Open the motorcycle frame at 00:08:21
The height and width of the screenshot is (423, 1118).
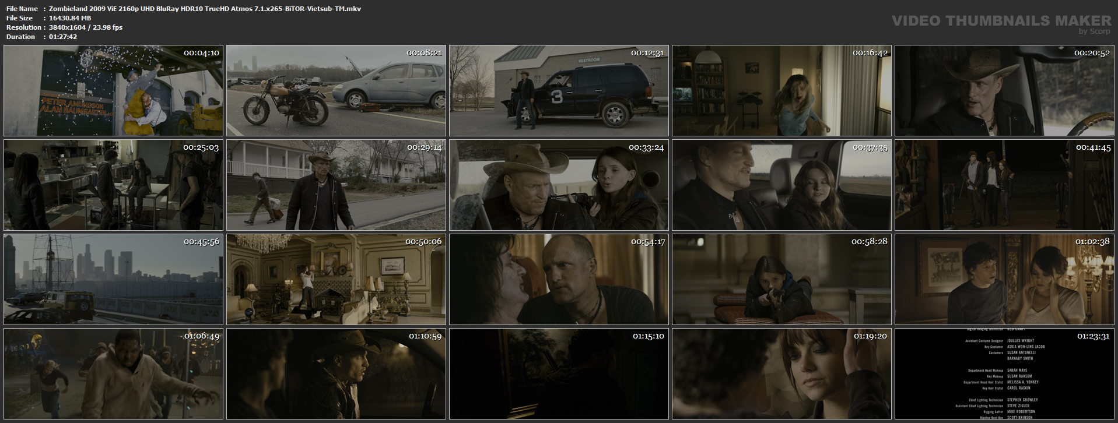[336, 90]
